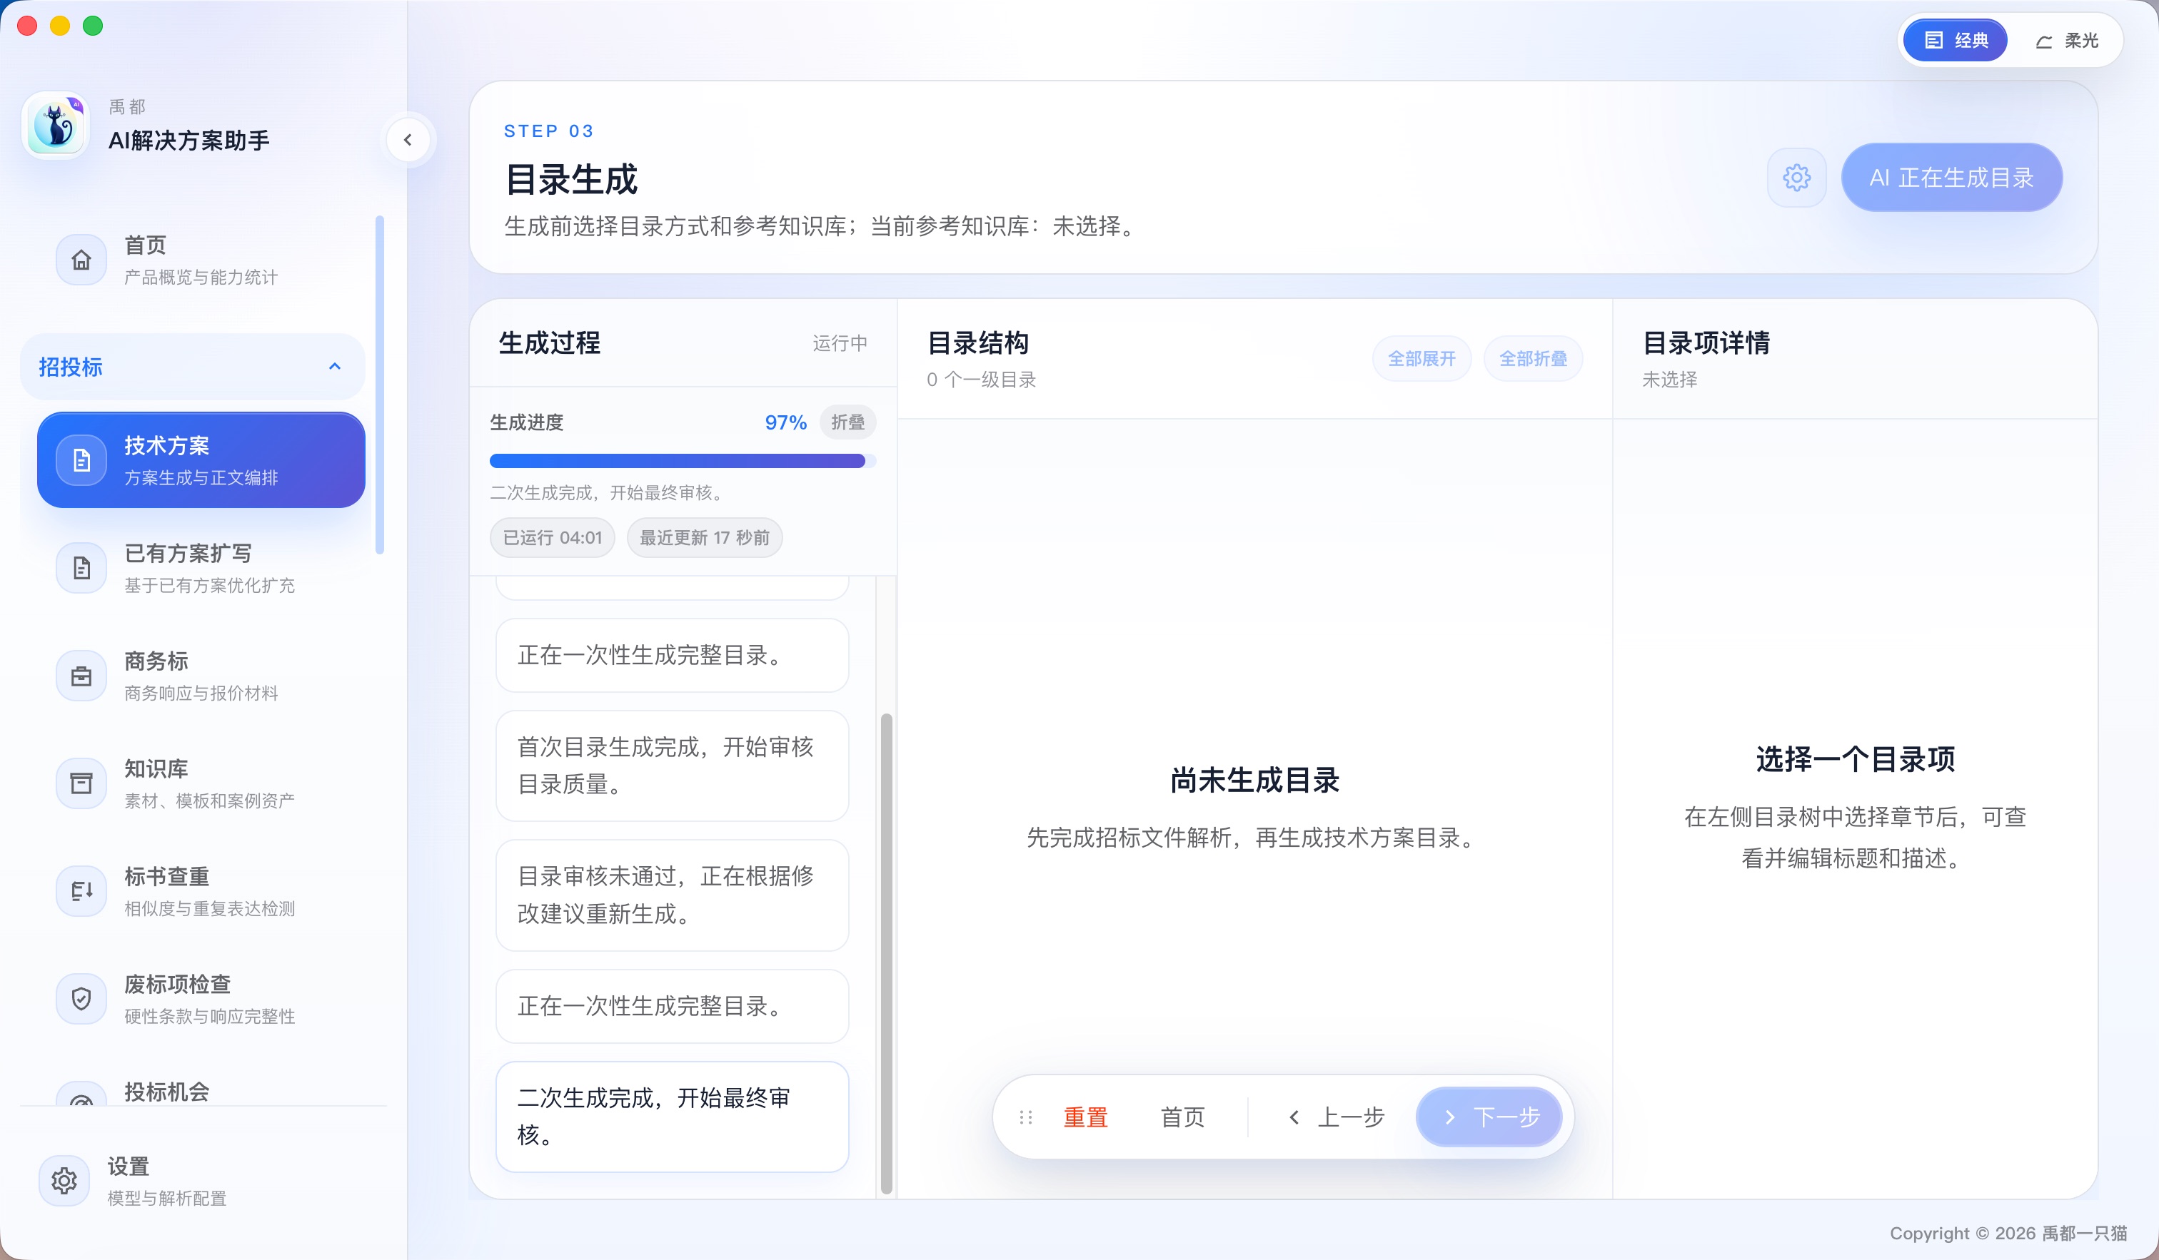Open 设置 模型与解析配置
Image resolution: width=2159 pixels, height=1260 pixels.
pos(201,1182)
